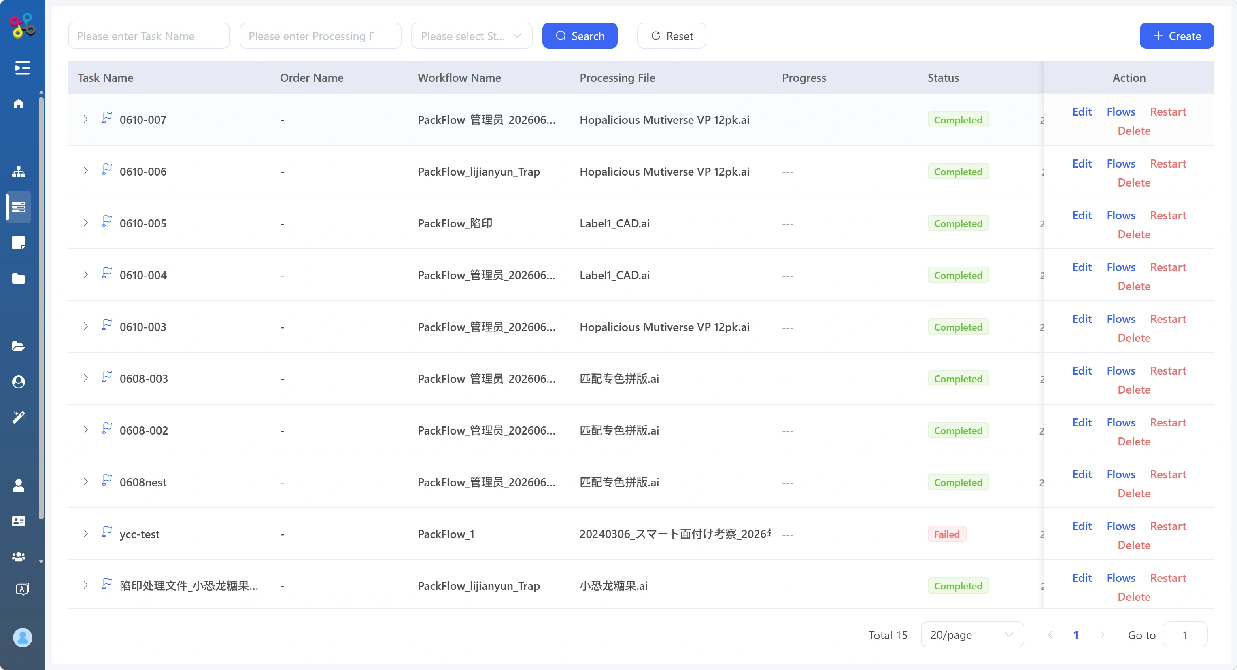Click Total 15 pagination text
The height and width of the screenshot is (670, 1237).
tap(888, 635)
